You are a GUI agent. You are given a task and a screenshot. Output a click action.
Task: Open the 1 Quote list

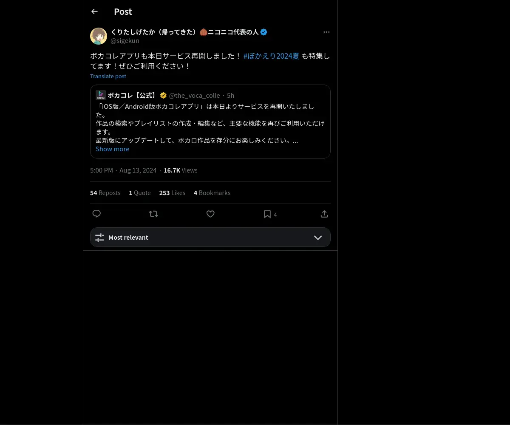point(140,193)
